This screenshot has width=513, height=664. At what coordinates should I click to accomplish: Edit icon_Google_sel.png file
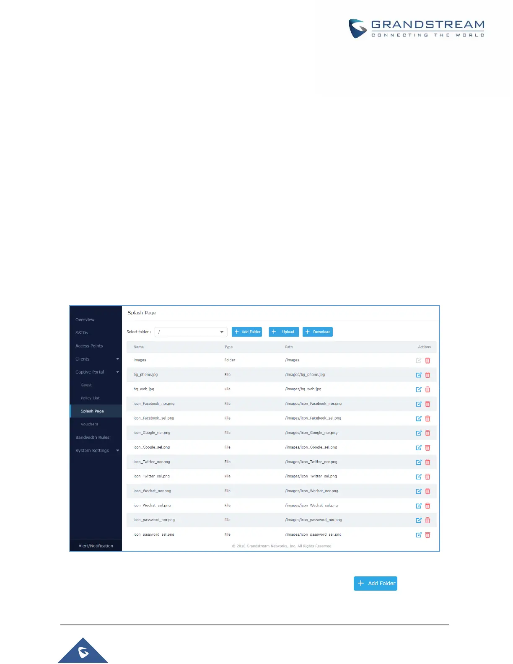coord(418,448)
